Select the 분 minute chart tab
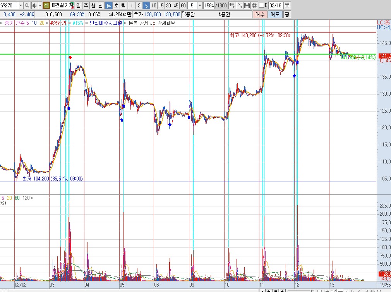Screen dimensions: 391x292 pyautogui.click(x=109, y=5)
